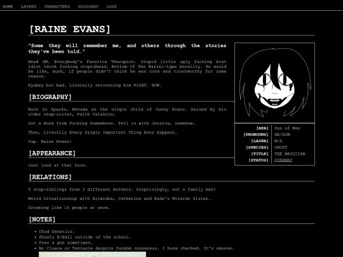Click the Raine Evans portrait image

[275, 83]
